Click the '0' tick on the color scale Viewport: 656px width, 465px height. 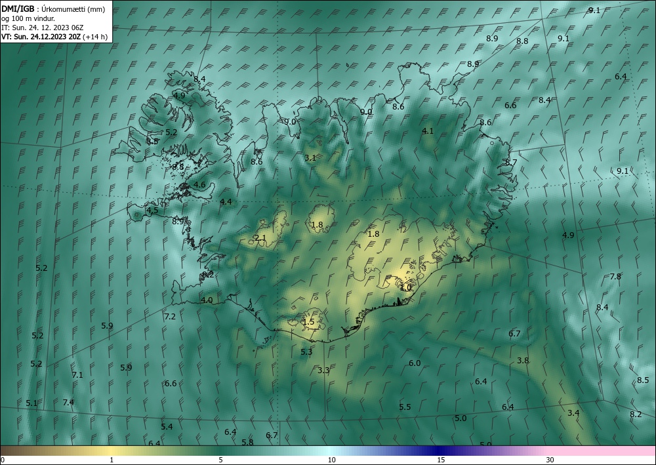click(x=3, y=460)
